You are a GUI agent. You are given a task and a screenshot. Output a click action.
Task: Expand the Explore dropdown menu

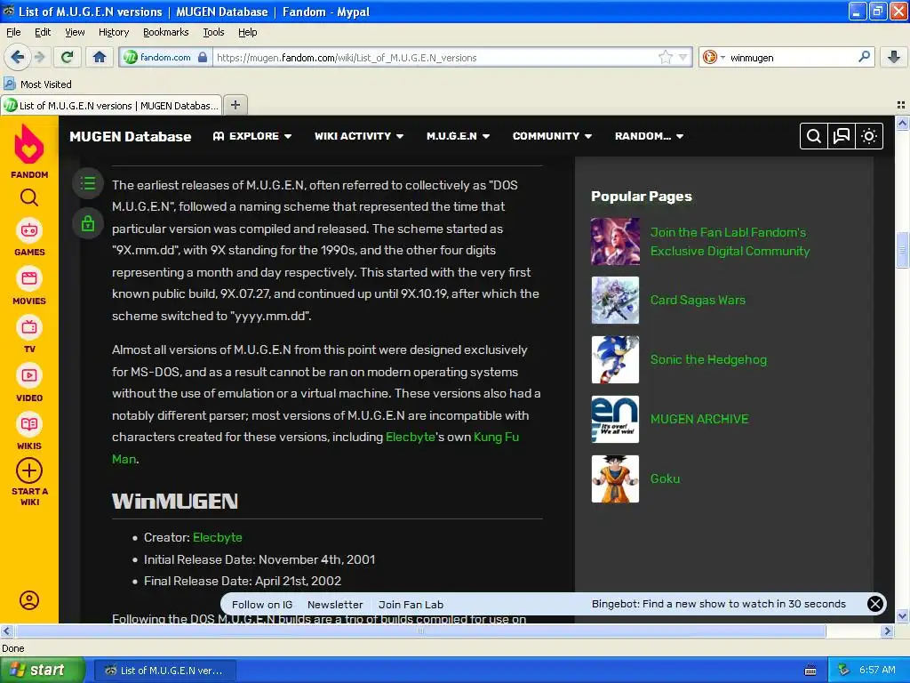coord(251,136)
